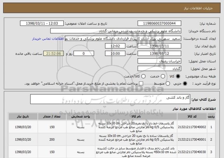This screenshot has height=158, width=224.
Task: Click the need creation date 1398/03/11 field
Action: click(159, 46)
